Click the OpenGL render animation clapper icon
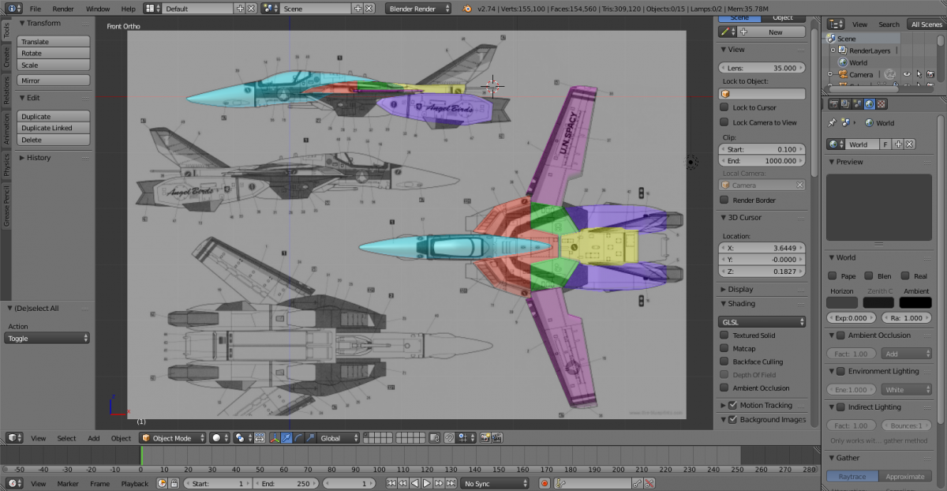This screenshot has width=947, height=491. [x=496, y=438]
